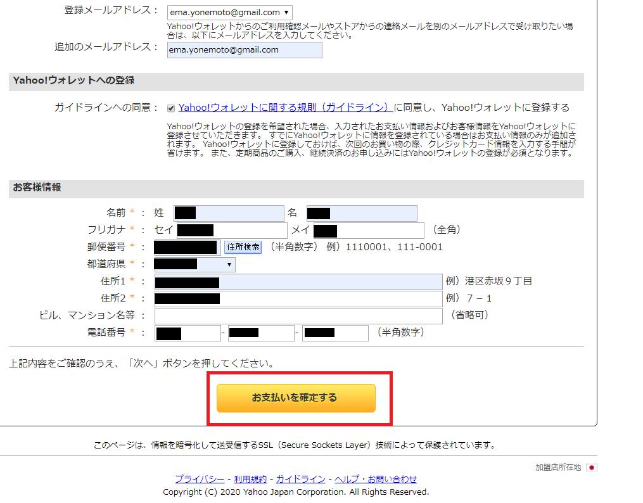Viewport: 643px width, 503px height.
Task: Open the Yahoo!ウォレットに関する規則（ガイドライン）link
Action: (286, 108)
